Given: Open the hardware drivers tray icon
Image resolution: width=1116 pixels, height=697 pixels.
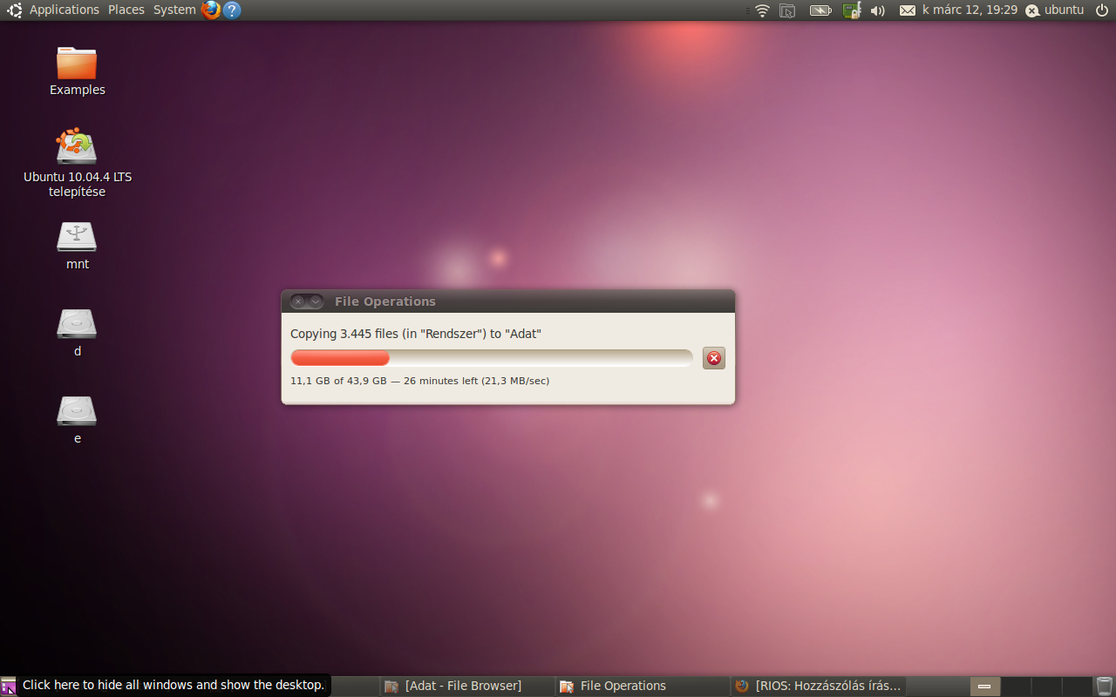Looking at the screenshot, I should (x=852, y=10).
